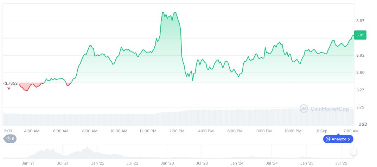Click the CoinMarketCap logo icon in the Analyze button

tap(328, 139)
